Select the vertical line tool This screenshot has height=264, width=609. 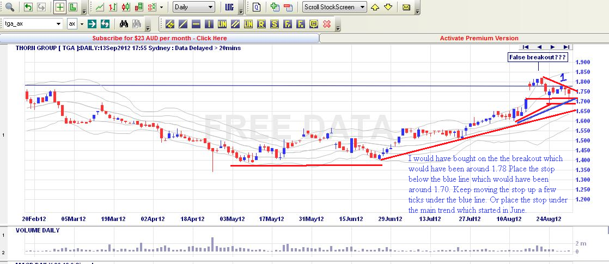[209, 24]
